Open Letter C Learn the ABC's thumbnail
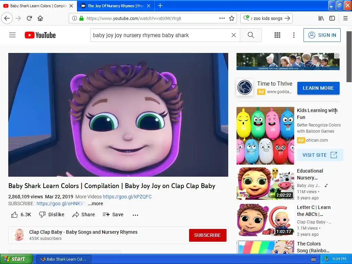Viewport: 352px width, 264px height. (265, 220)
